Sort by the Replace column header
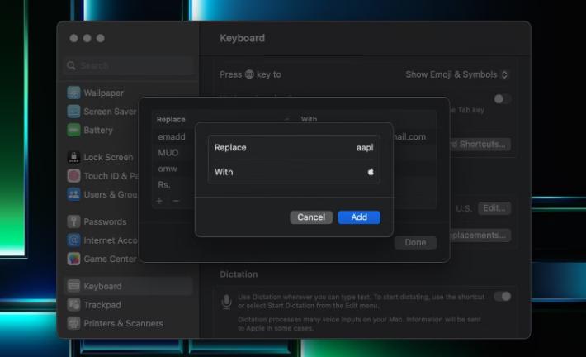 (171, 119)
